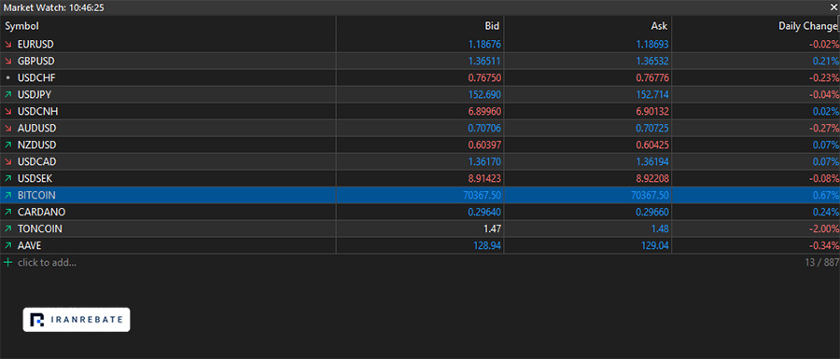Select the NZDUSD symbol name
The width and height of the screenshot is (840, 359).
pyautogui.click(x=36, y=145)
